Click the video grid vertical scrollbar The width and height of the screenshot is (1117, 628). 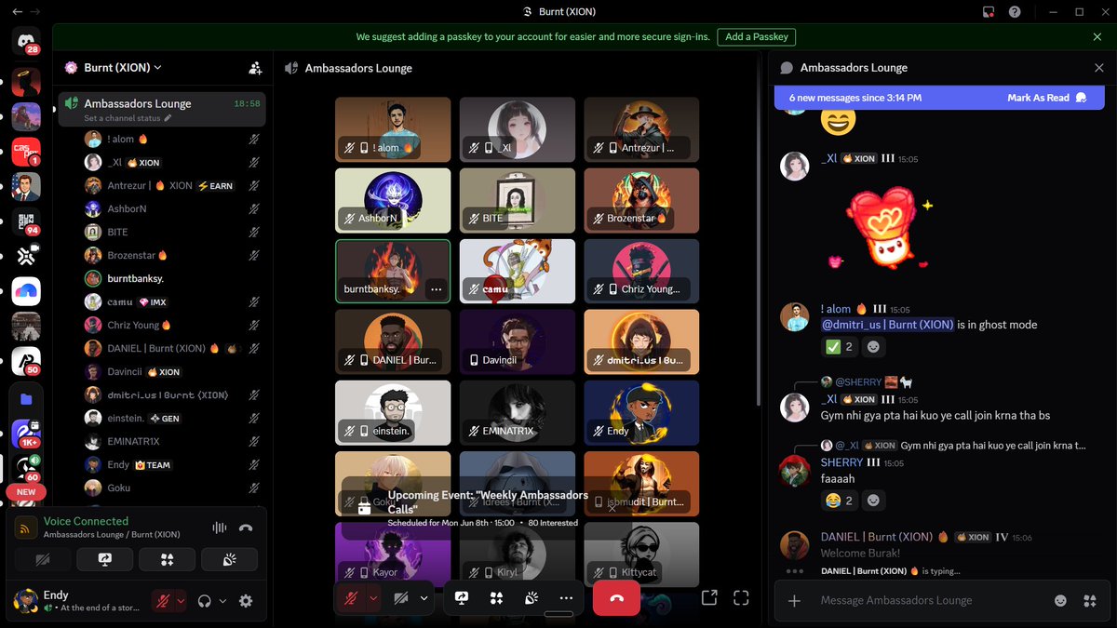click(x=760, y=228)
